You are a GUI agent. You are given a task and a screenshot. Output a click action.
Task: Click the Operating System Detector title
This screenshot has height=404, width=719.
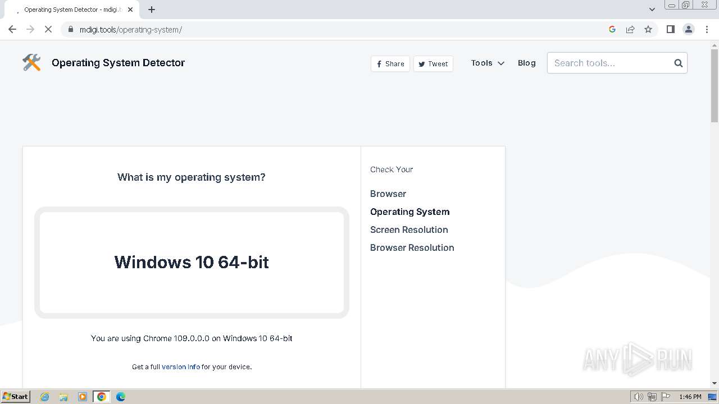pos(118,62)
